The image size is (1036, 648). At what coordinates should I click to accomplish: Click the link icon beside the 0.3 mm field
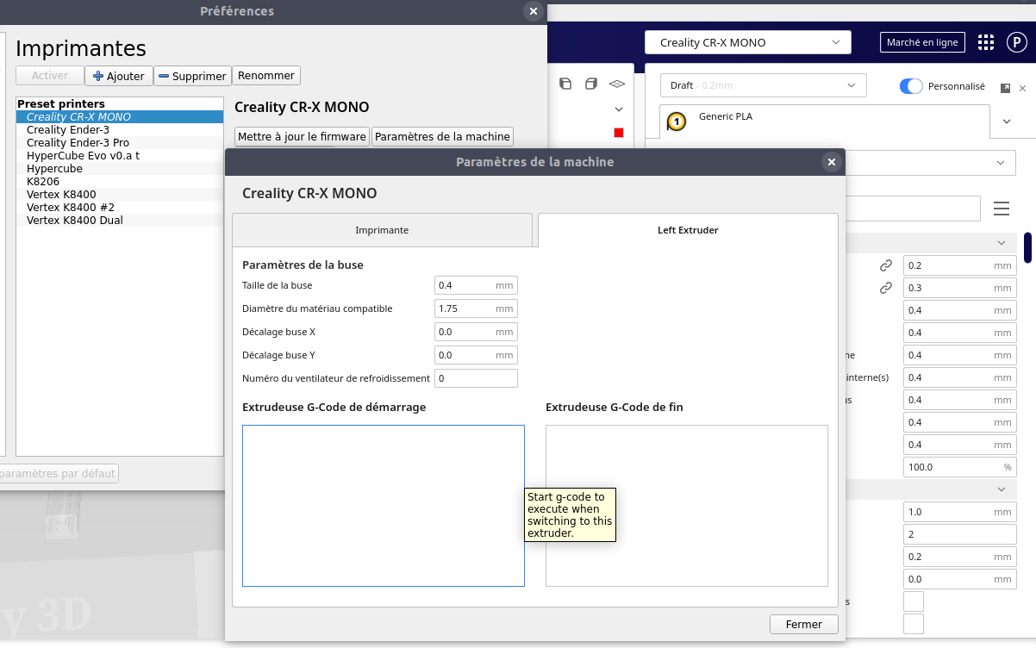[x=885, y=288]
